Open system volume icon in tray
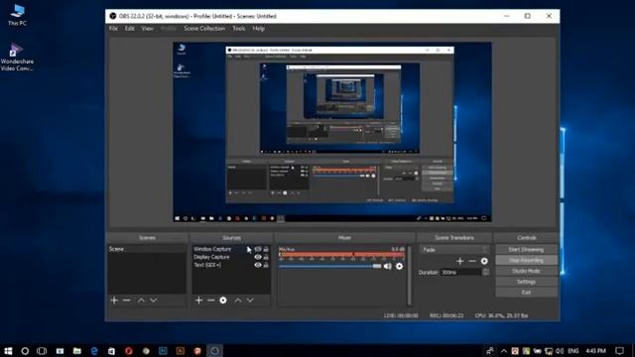This screenshot has height=357, width=635. [560, 351]
